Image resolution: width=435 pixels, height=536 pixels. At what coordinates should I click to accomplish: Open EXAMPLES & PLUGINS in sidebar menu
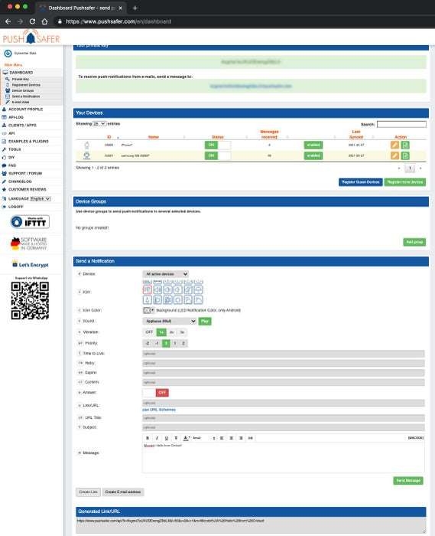28,141
